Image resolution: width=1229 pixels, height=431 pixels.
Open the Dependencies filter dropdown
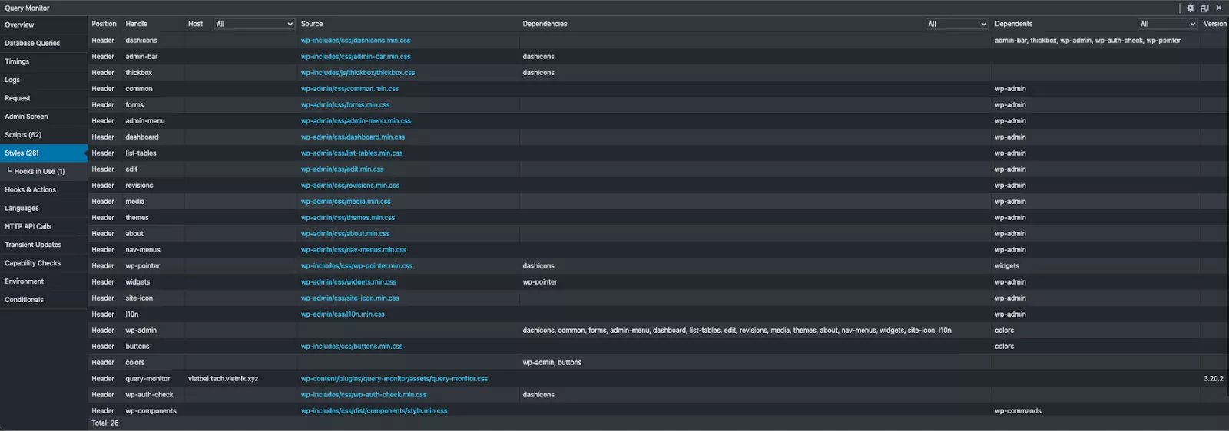(x=956, y=25)
